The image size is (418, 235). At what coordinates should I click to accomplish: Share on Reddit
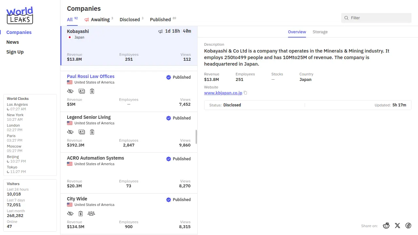click(x=386, y=226)
